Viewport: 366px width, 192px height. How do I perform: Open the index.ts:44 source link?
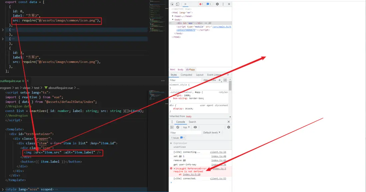[219, 160]
